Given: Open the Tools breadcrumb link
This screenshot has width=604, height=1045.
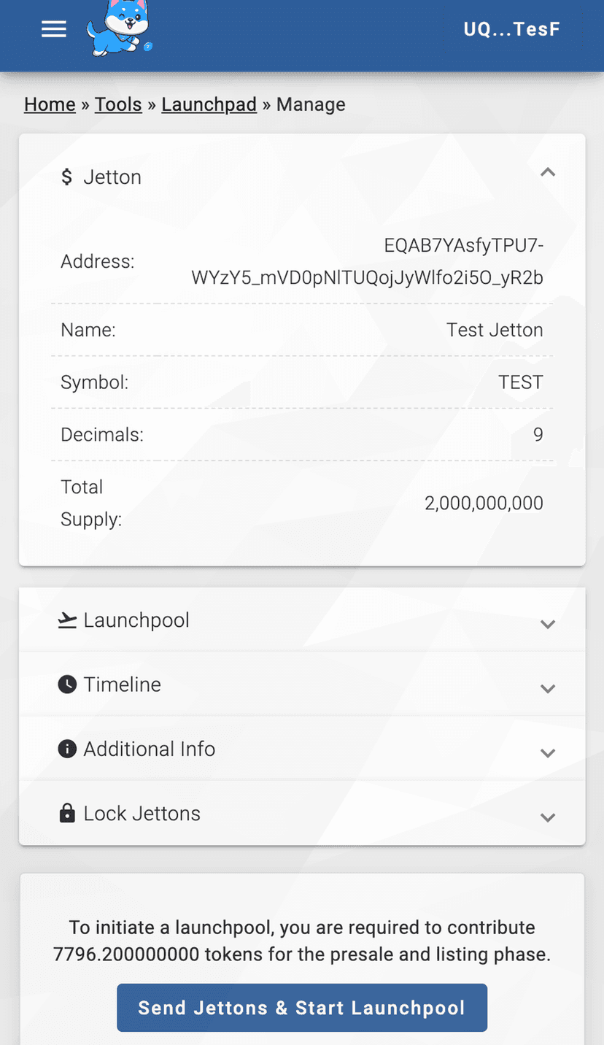Looking at the screenshot, I should pyautogui.click(x=118, y=104).
